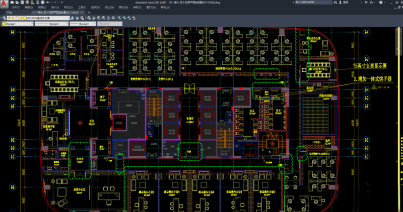
Task: Click the Make Object's Layer Current icon
Action: [x=72, y=18]
